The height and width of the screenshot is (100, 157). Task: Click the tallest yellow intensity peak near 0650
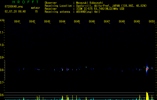[147, 96]
